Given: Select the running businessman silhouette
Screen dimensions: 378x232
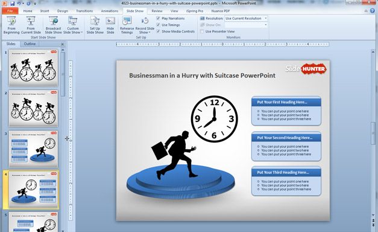Looking at the screenshot, I should [x=174, y=155].
